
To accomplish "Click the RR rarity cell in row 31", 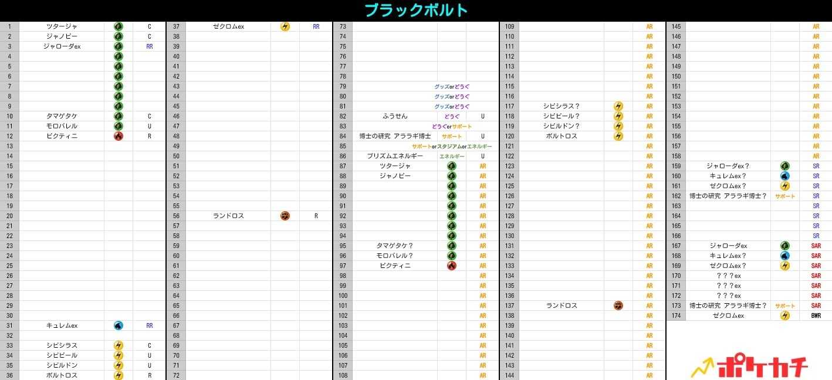I will coord(150,325).
